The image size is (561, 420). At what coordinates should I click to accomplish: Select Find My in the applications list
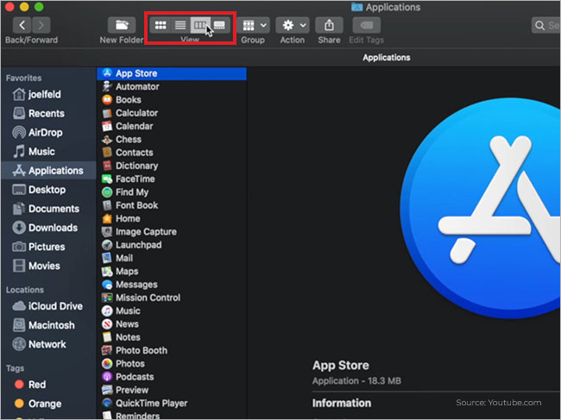(x=172, y=192)
